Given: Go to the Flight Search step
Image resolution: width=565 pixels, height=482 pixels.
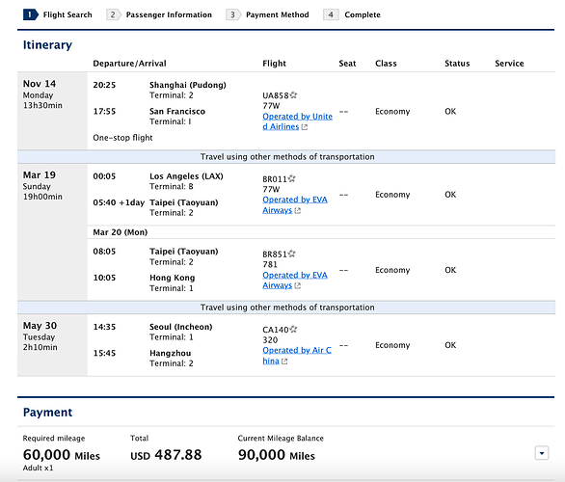Looking at the screenshot, I should click(67, 14).
